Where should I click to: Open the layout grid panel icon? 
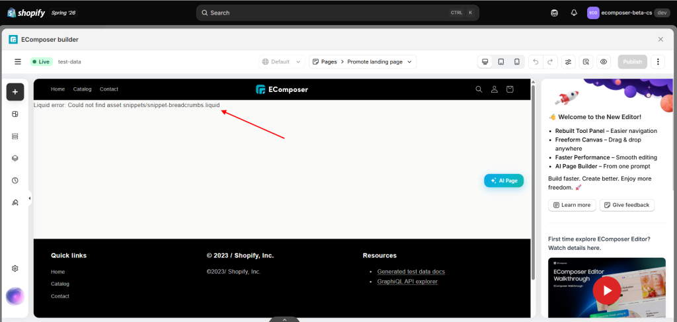[15, 114]
